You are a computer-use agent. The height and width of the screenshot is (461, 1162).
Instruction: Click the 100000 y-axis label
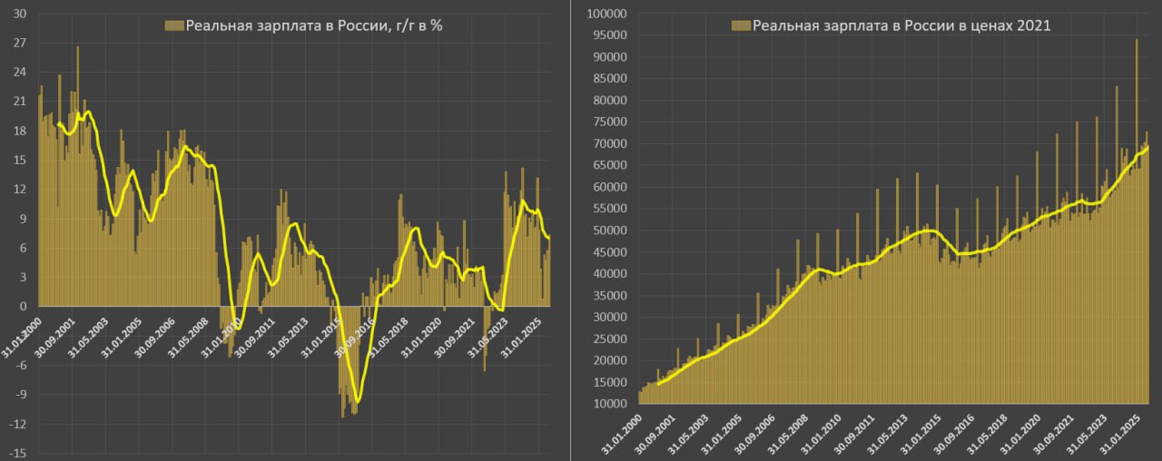pyautogui.click(x=605, y=14)
